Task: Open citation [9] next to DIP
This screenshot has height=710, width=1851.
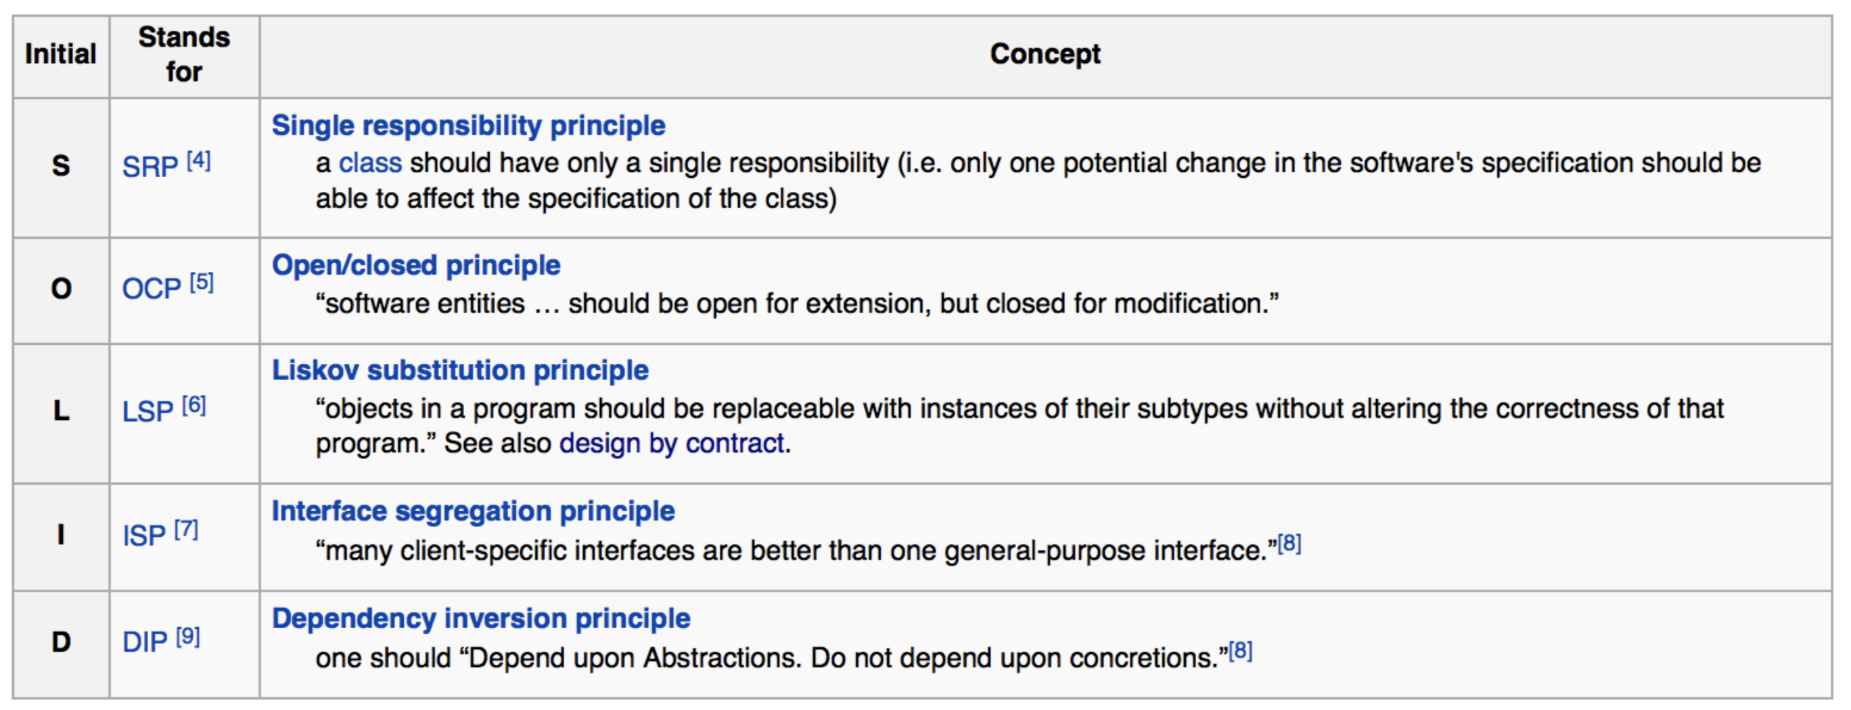Action: (188, 636)
